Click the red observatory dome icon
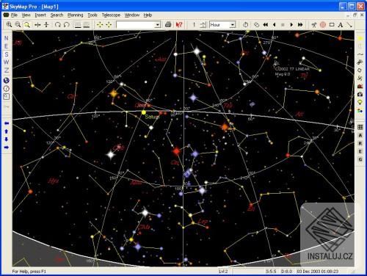This screenshot has height=276, width=367. pyautogui.click(x=360, y=86)
